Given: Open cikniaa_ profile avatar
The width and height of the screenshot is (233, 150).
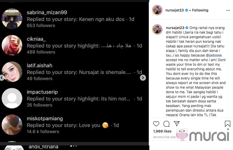Looking at the screenshot, I should tap(12, 45).
